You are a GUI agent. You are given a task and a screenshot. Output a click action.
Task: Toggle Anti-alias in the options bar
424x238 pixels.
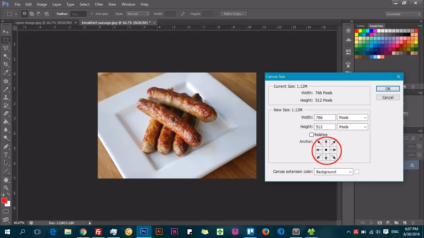[x=92, y=14]
